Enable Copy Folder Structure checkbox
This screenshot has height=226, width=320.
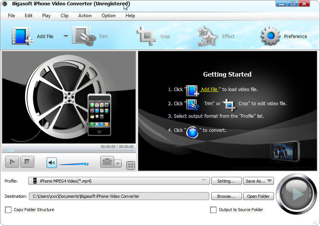(8, 210)
